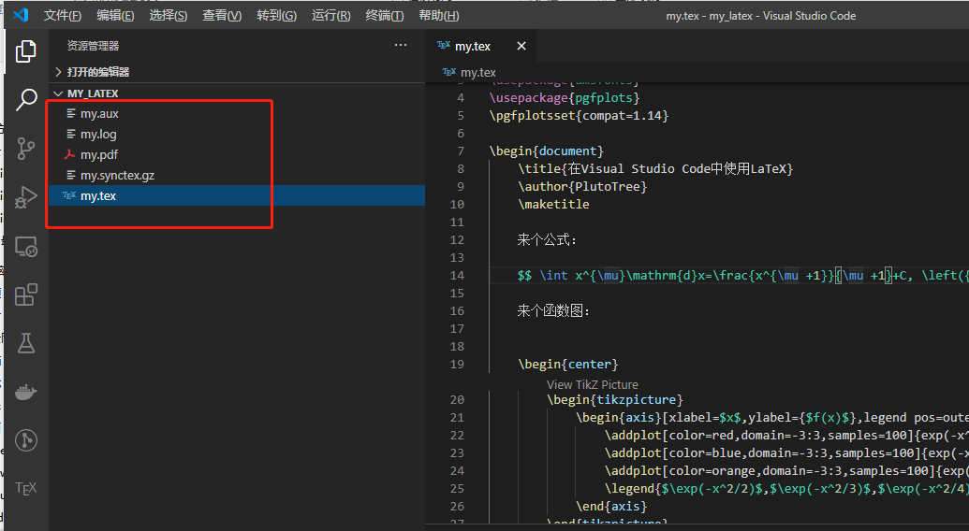Place cursor on the \title line
The height and width of the screenshot is (531, 969).
coord(655,168)
